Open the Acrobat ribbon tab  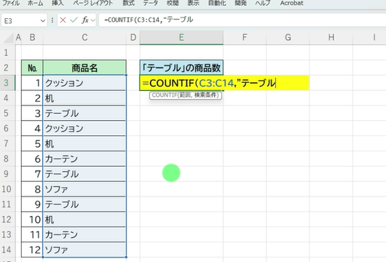click(291, 3)
